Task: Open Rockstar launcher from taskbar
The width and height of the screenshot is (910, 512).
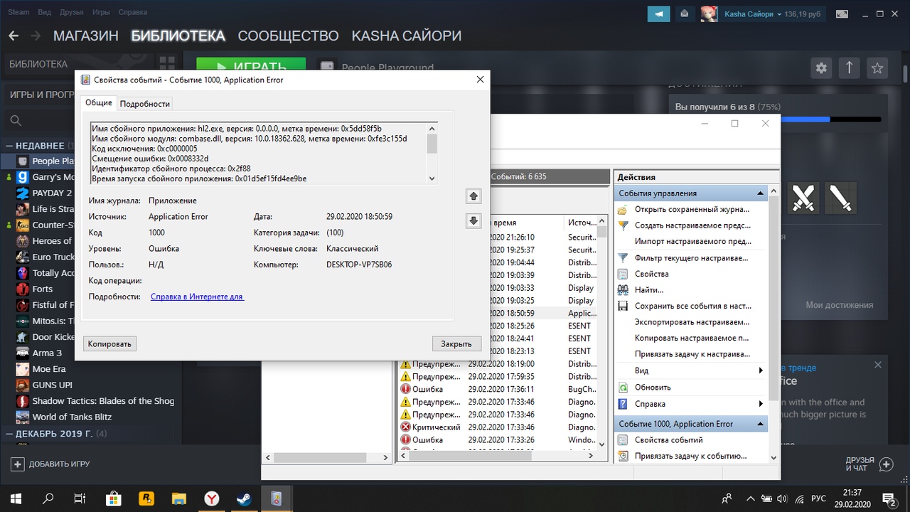Action: coord(146,498)
